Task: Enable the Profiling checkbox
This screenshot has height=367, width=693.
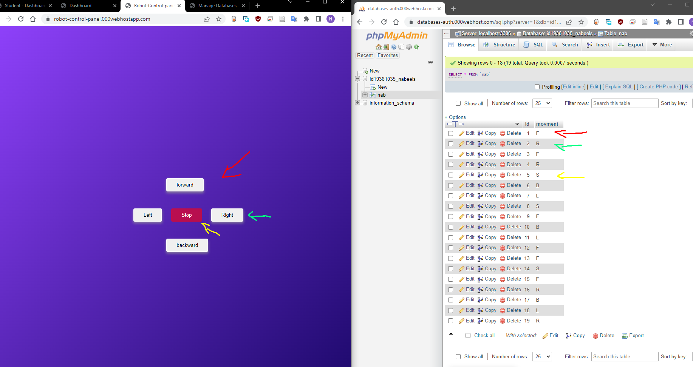Action: click(x=537, y=87)
